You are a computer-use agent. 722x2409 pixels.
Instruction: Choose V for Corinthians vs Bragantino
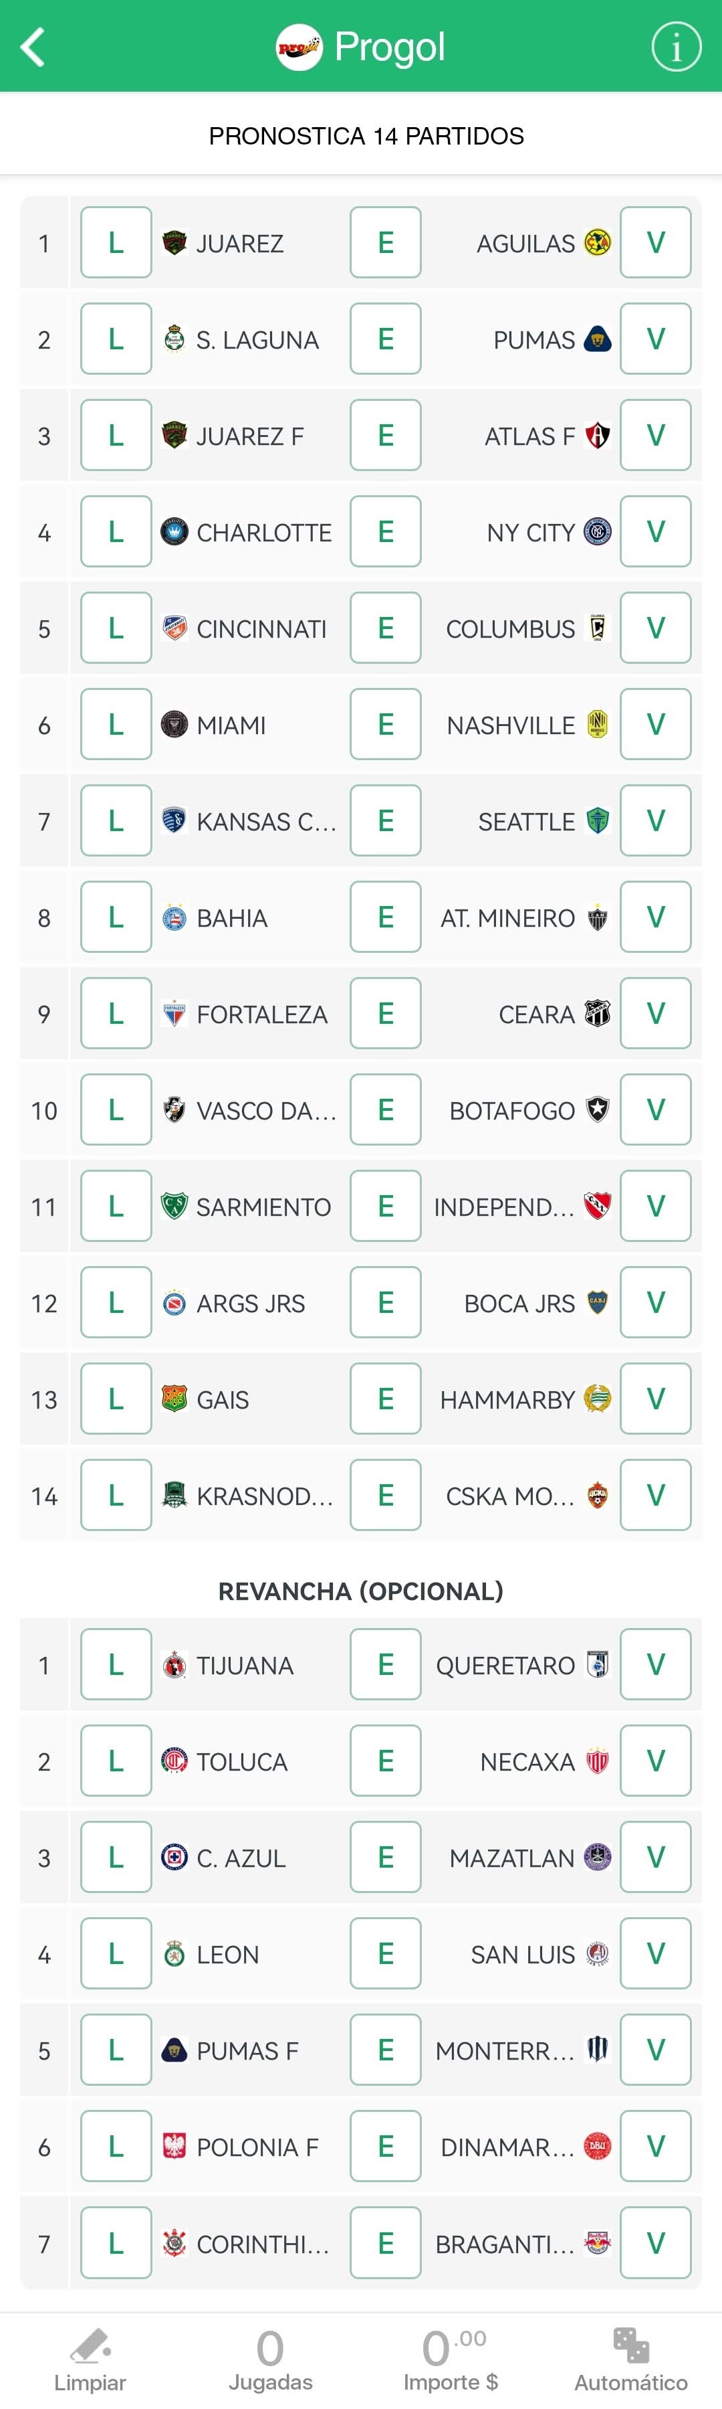(656, 2242)
